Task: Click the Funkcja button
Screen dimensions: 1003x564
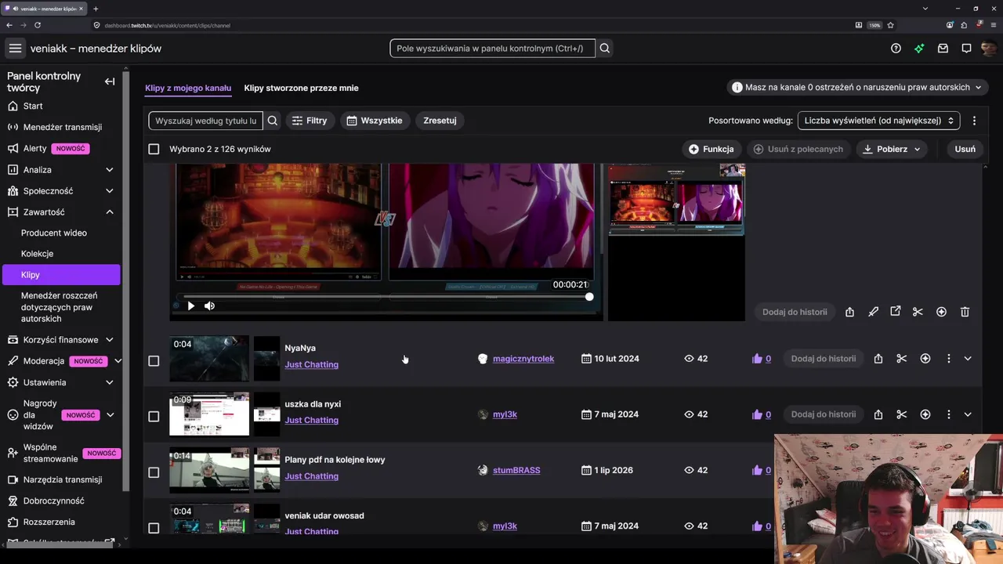Action: [711, 149]
